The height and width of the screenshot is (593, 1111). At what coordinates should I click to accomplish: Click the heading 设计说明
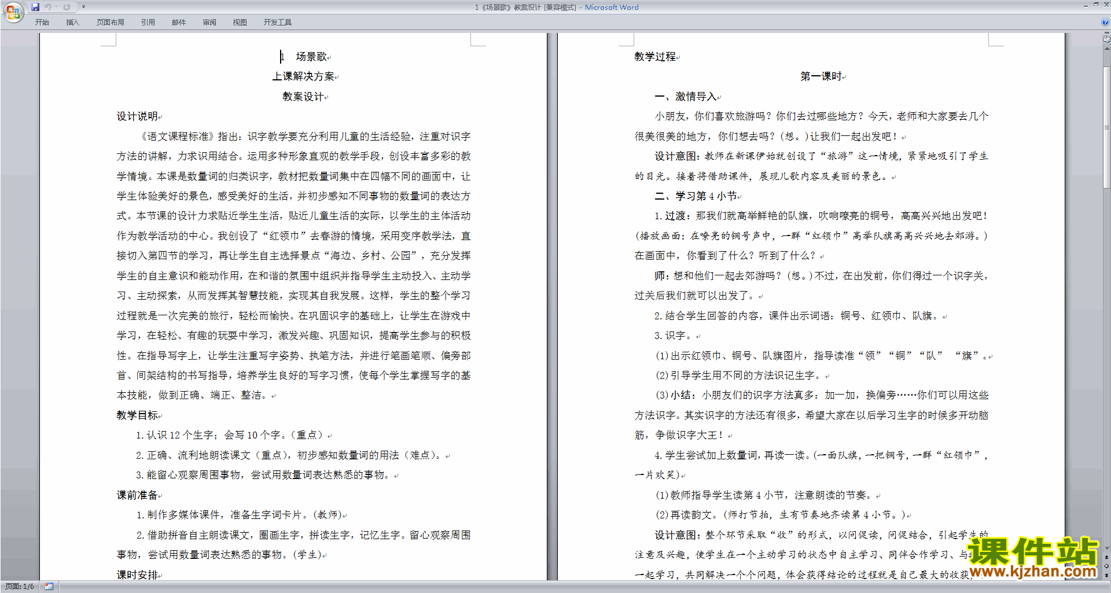tap(138, 116)
